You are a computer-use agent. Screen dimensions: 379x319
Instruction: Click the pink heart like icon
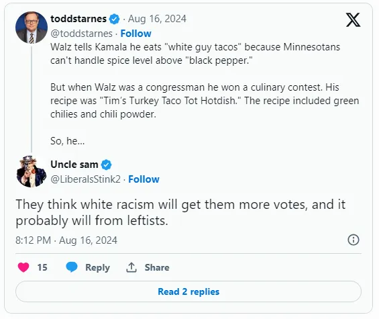tap(23, 267)
